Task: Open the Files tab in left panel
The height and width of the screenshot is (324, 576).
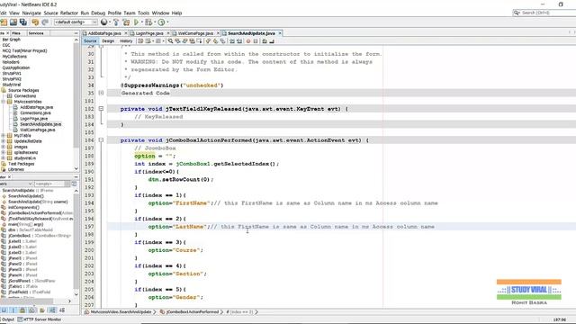Action: (x=16, y=33)
